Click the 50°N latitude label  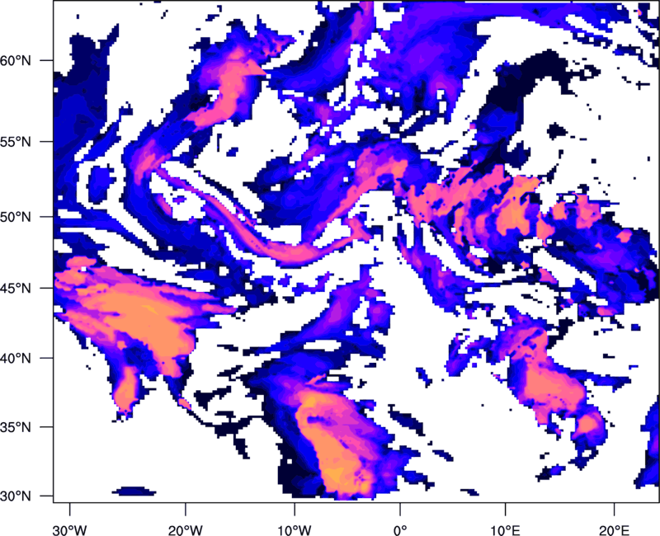click(x=16, y=217)
